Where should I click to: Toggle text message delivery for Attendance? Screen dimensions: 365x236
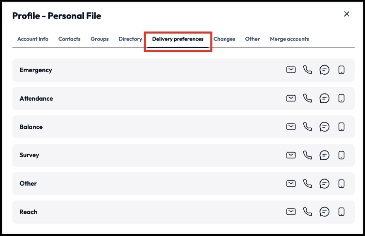tap(324, 98)
